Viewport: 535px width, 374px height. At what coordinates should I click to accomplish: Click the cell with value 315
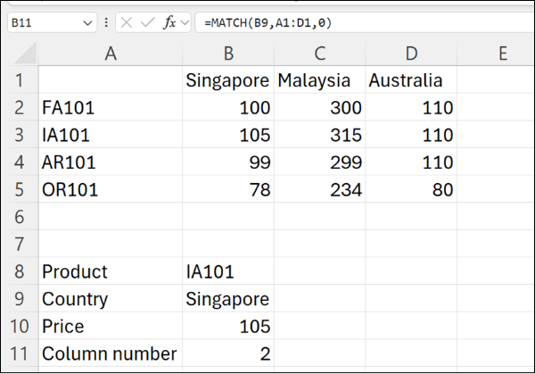[x=319, y=135]
